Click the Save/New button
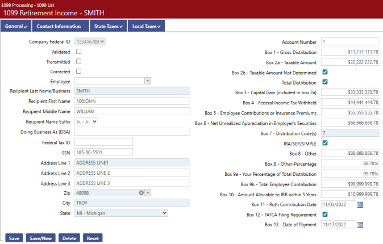383x244 pixels. 41,238
